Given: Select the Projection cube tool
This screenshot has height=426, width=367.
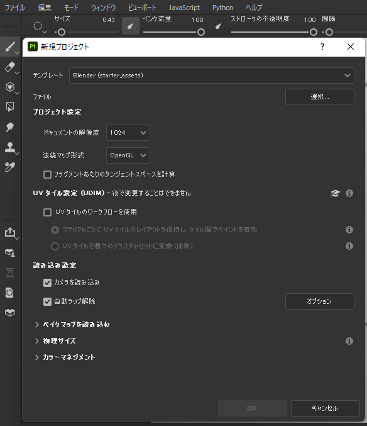Looking at the screenshot, I should click(x=10, y=87).
